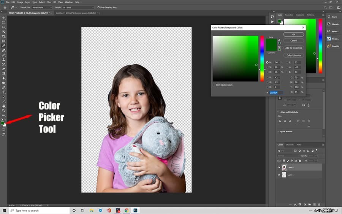Pick a shade in Color Picker field

click(235, 59)
